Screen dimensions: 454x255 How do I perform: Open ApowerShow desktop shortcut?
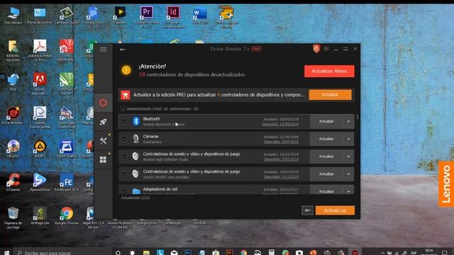[40, 183]
